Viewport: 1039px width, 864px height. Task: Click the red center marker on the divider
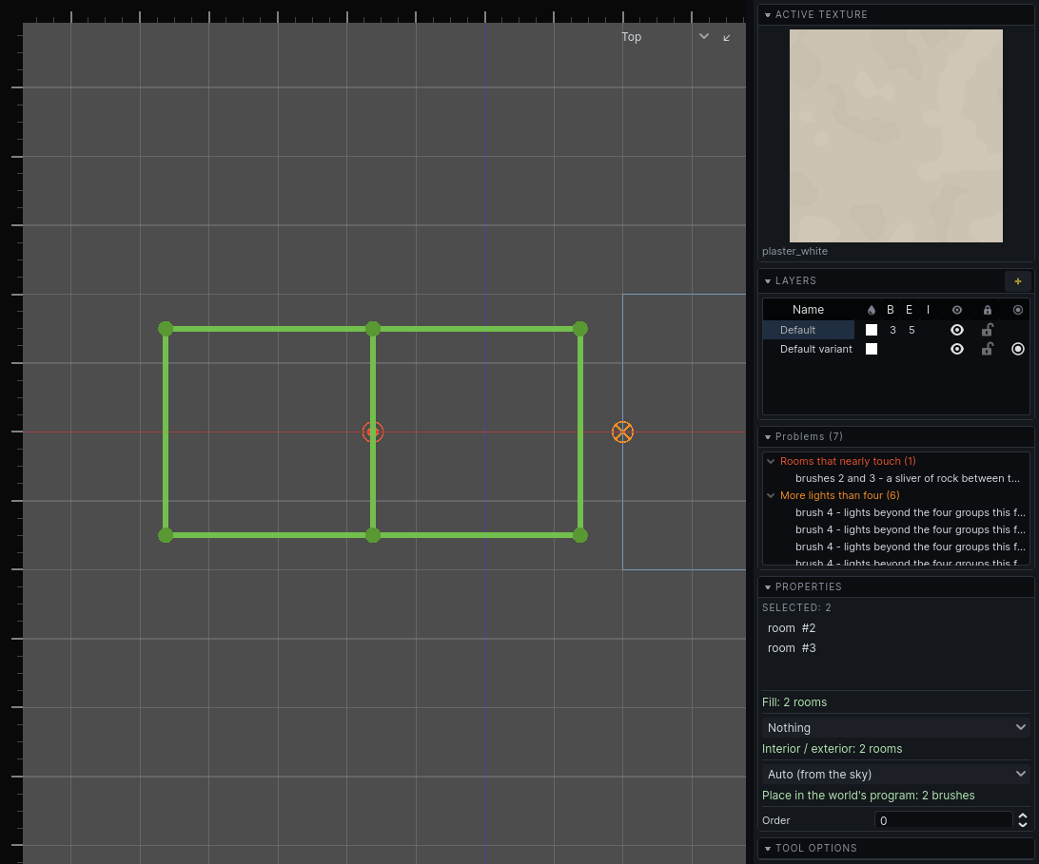tap(372, 432)
